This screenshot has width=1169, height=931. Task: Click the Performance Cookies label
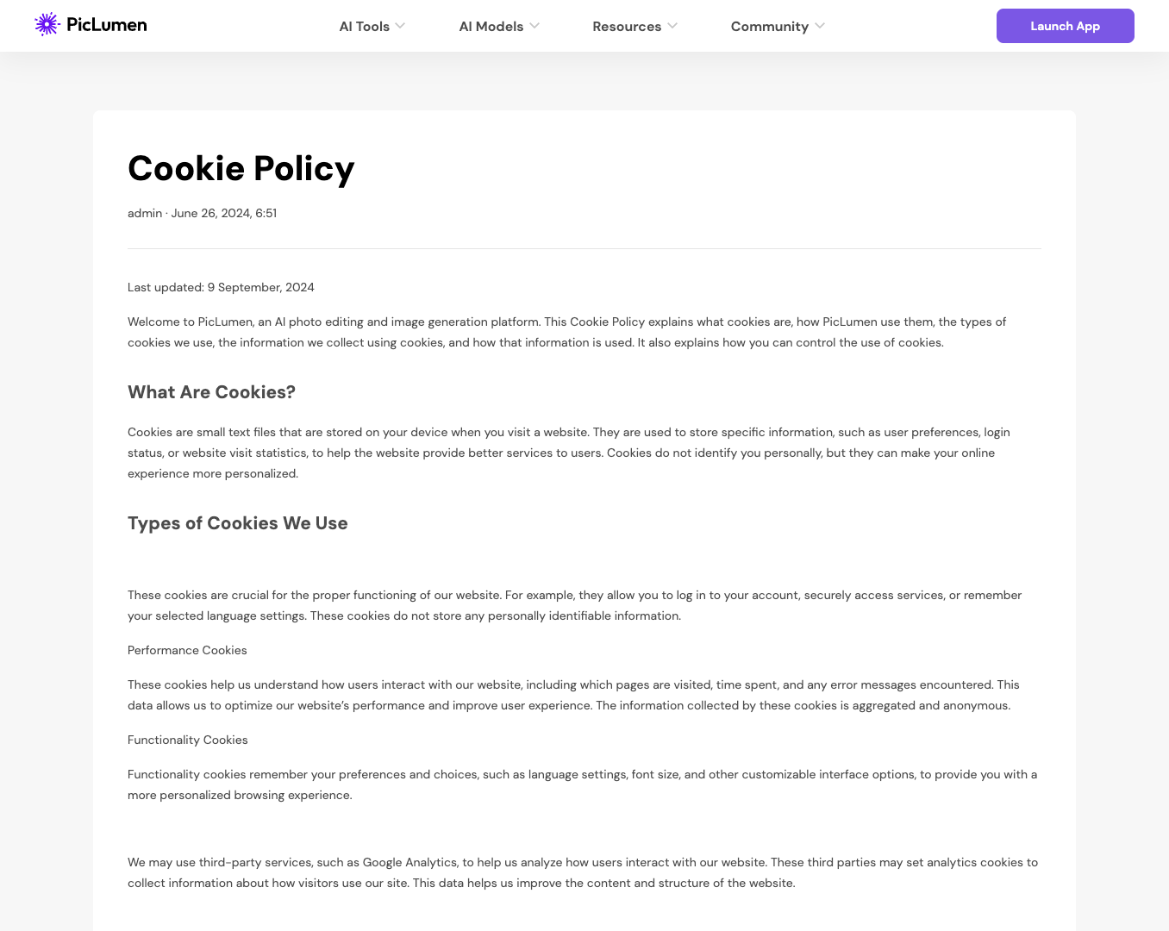point(187,651)
